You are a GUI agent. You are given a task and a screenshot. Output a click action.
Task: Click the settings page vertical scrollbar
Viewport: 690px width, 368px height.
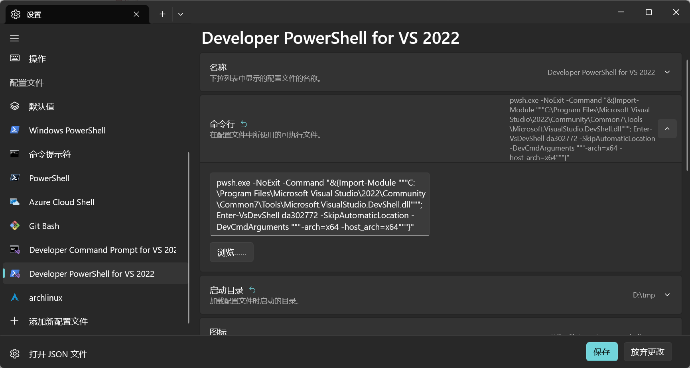click(x=687, y=115)
